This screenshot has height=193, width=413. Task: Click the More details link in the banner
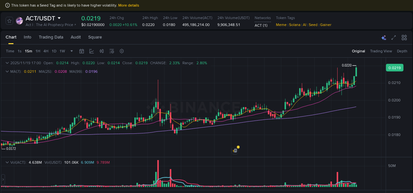(129, 5)
